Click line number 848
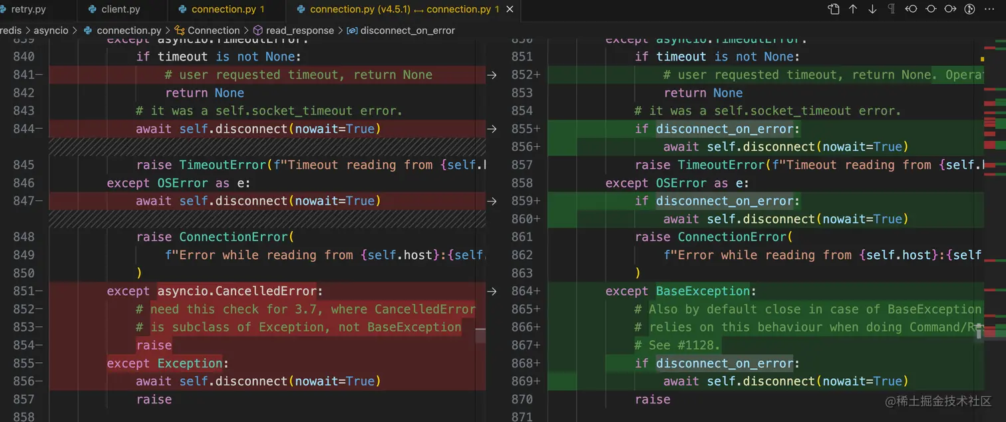Viewport: 1006px width, 422px height. tap(24, 237)
